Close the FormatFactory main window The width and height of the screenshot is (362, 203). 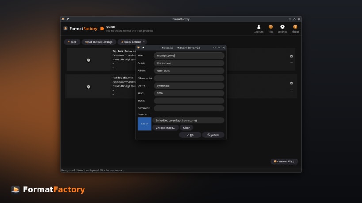[x=299, y=19]
